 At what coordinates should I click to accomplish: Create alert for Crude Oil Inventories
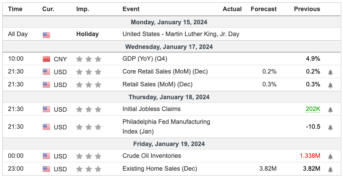[x=330, y=156]
